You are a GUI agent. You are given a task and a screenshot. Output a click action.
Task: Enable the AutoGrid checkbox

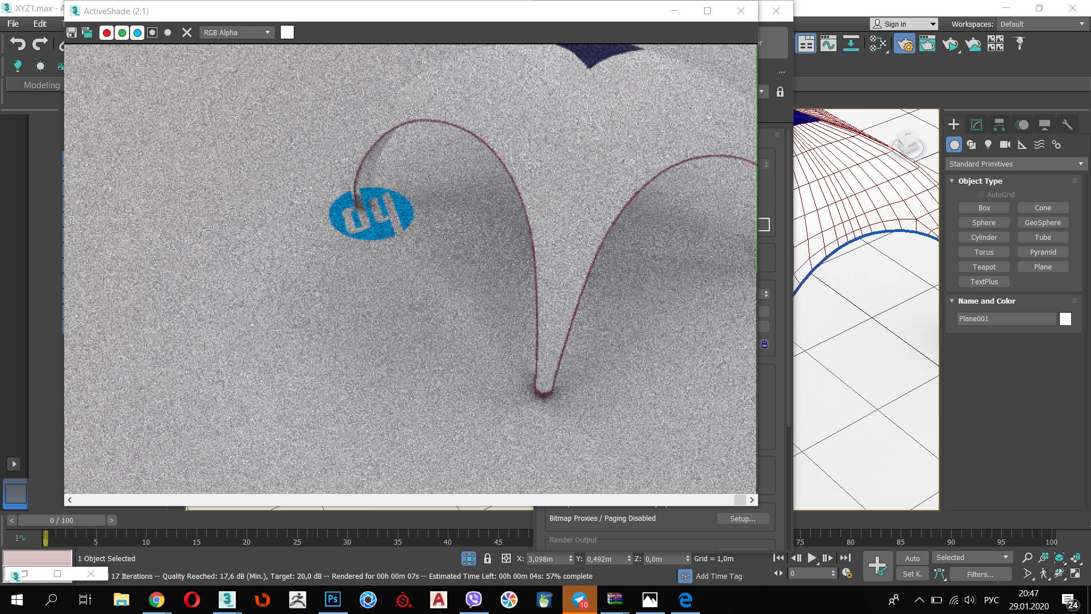click(981, 194)
